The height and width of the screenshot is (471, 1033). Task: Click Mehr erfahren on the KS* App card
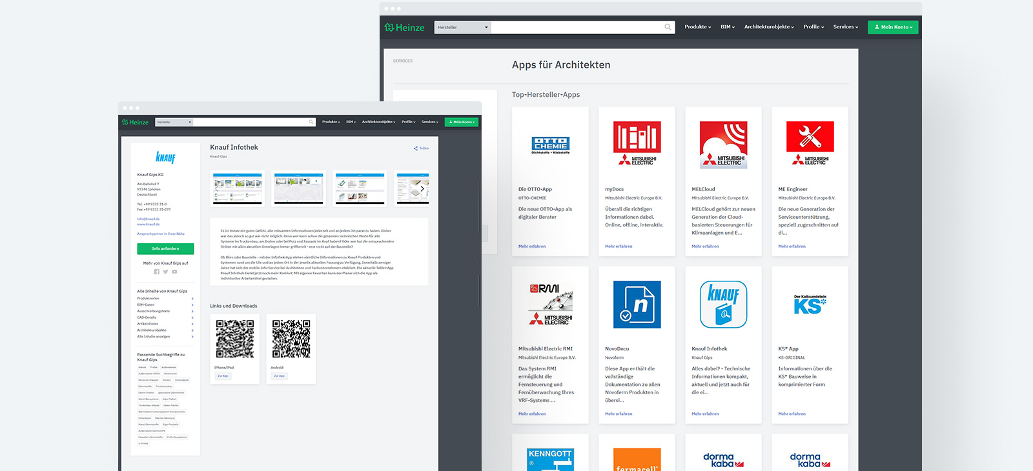792,414
